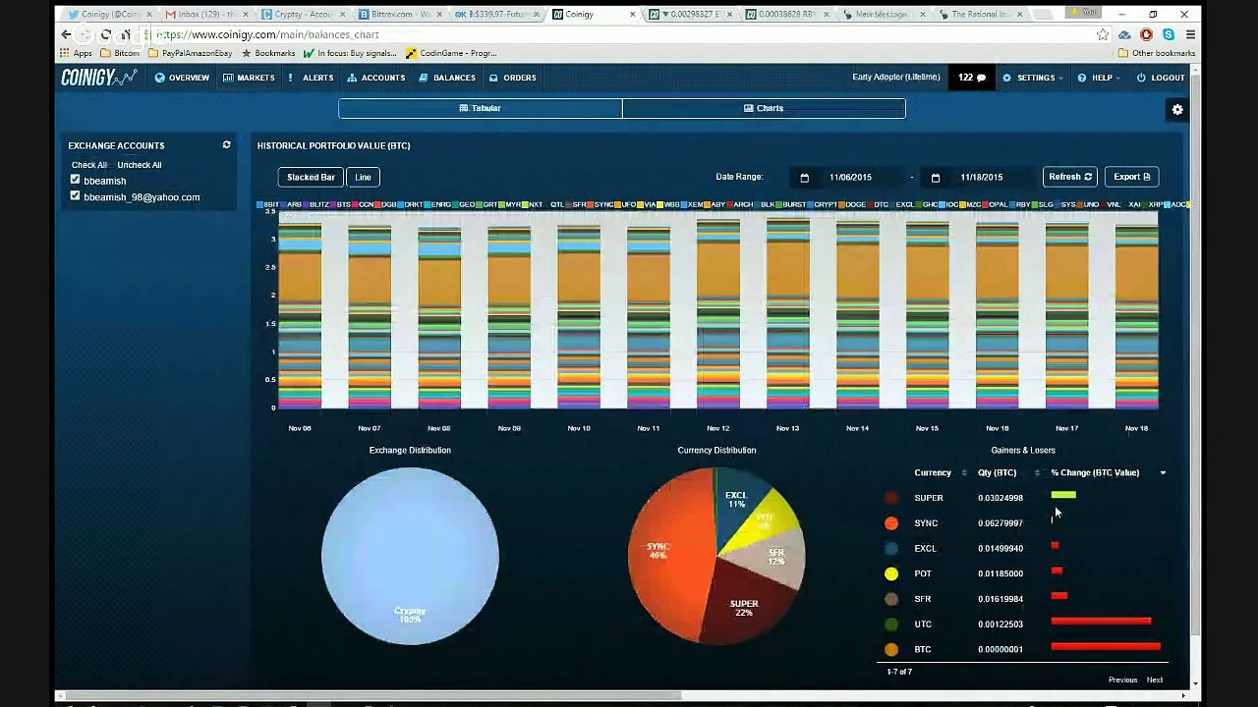Viewport: 1258px width, 707px height.
Task: Sort by % Change (BTC Value) arrow
Action: coord(1163,473)
